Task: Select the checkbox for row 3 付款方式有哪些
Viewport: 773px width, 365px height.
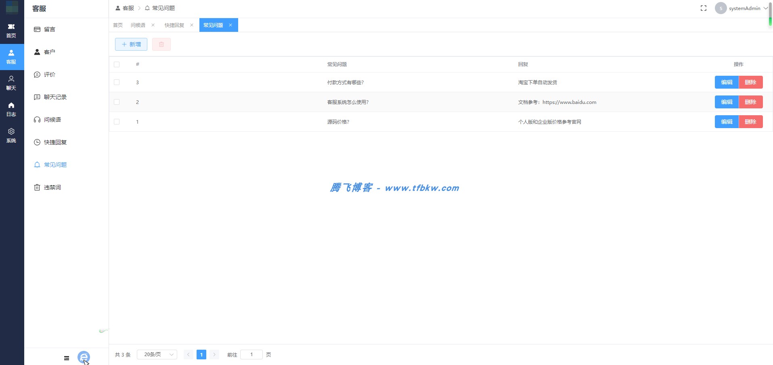Action: [x=117, y=82]
